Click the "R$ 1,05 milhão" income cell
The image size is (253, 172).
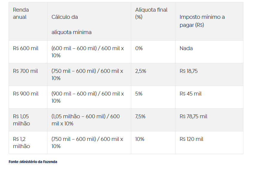[21, 120]
